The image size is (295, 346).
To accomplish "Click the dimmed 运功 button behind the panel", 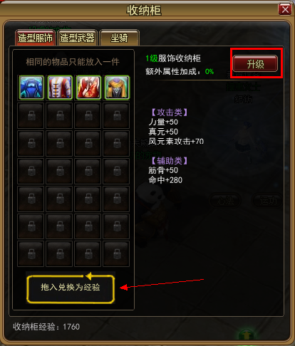I will [267, 201].
